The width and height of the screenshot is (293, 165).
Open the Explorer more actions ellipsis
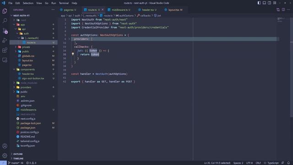[x=53, y=10]
